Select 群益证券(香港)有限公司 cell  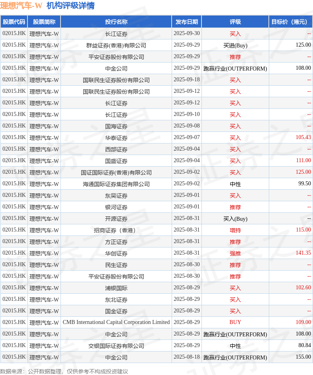[x=116, y=45]
